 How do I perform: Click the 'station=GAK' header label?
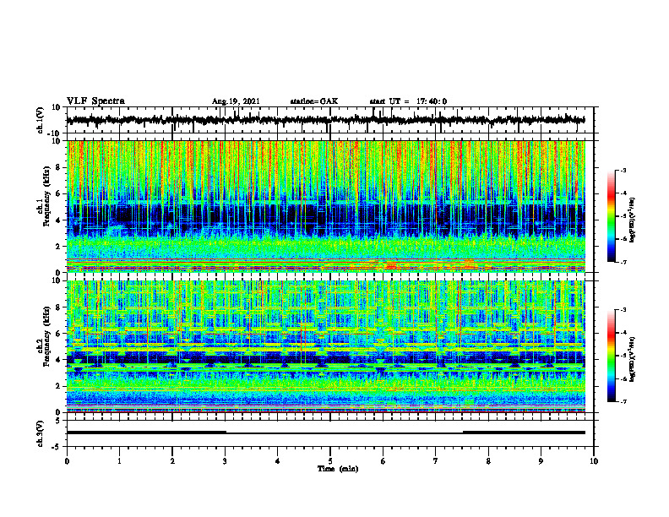tap(314, 101)
